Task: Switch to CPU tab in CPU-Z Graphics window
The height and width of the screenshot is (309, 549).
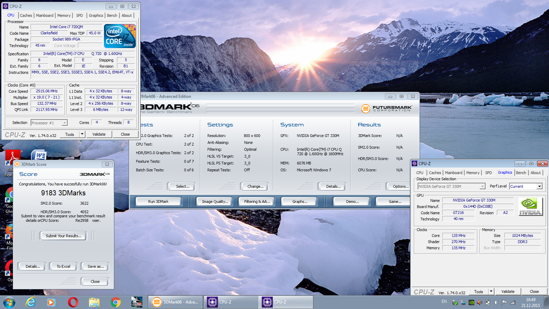Action: pos(420,173)
